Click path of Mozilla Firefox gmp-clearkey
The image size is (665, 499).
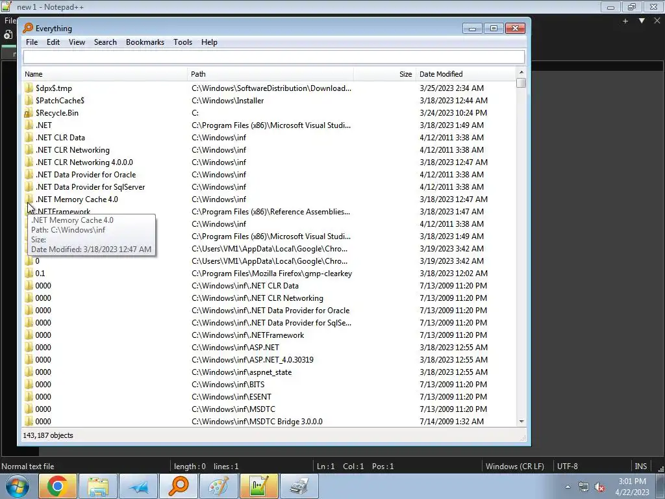tap(272, 274)
